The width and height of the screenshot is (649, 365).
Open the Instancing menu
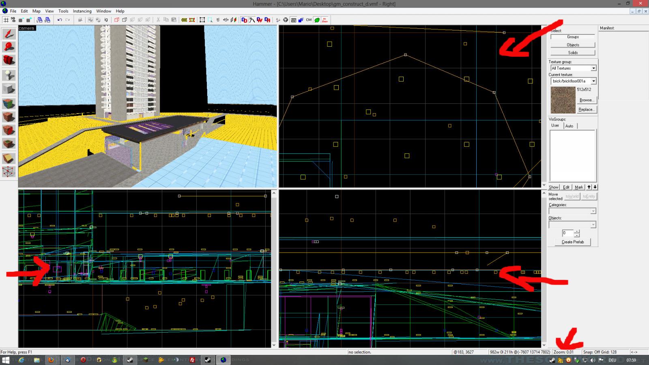pos(82,11)
